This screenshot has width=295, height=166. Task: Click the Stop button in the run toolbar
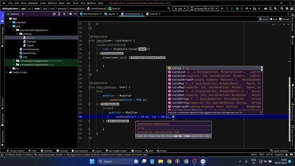pos(260,8)
